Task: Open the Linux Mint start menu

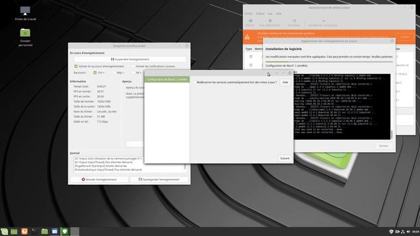Action: point(5,231)
